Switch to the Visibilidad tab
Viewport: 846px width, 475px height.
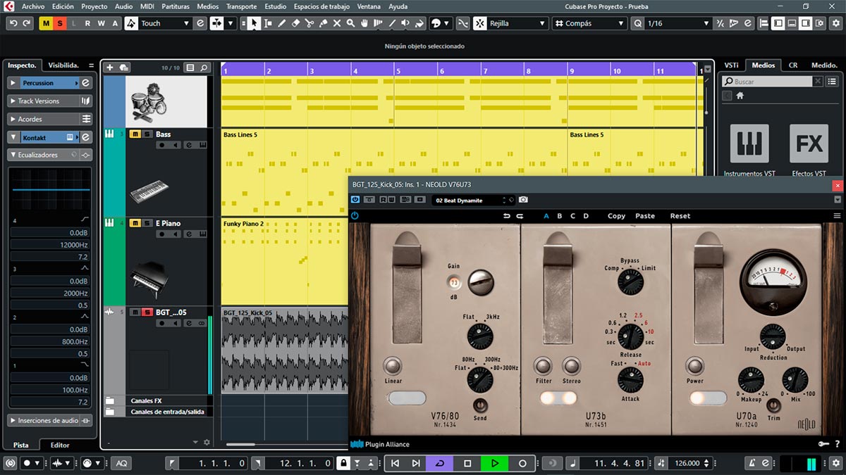pos(63,65)
